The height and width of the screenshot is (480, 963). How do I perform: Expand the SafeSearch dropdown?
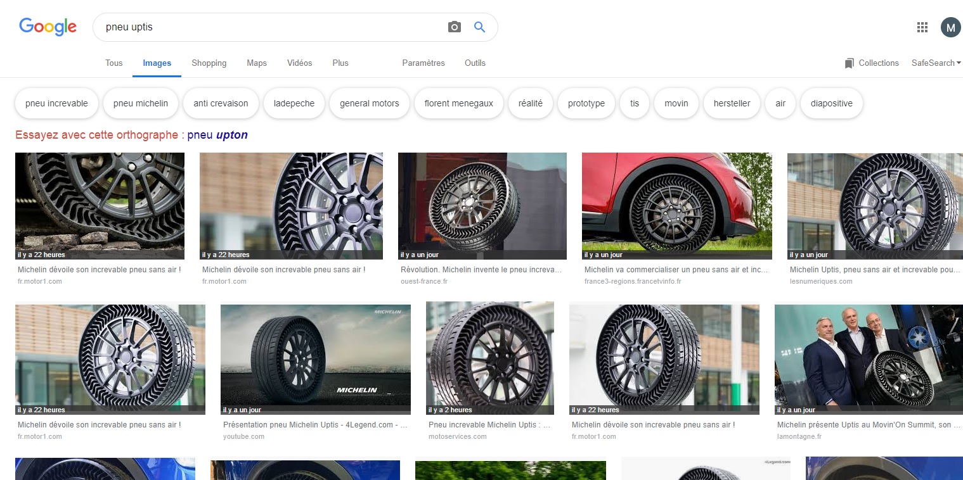tap(936, 63)
